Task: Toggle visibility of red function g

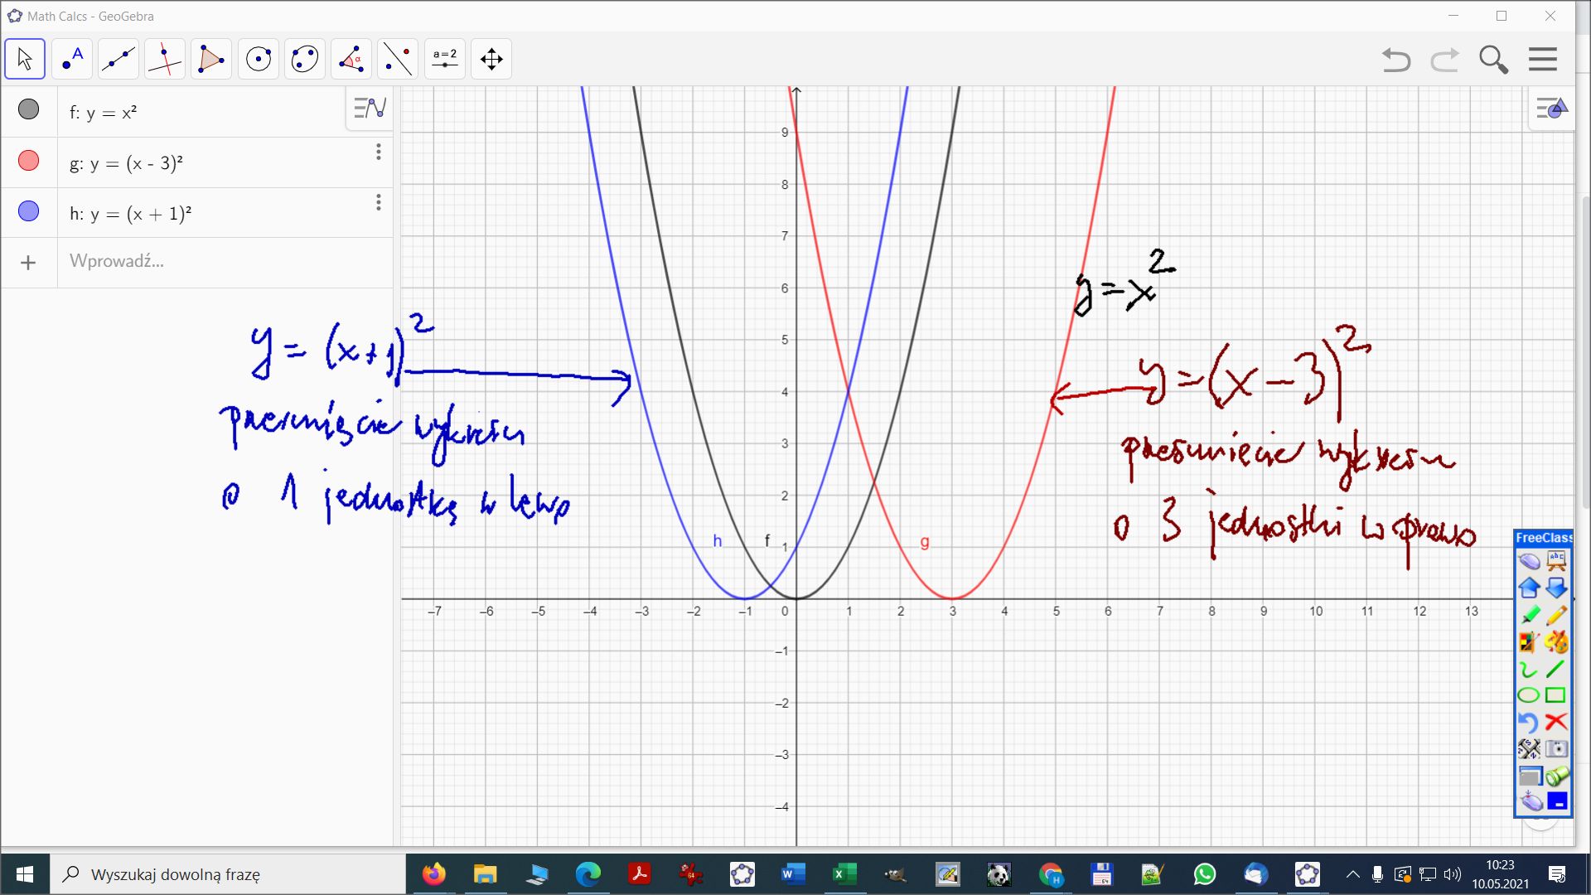Action: pos(28,161)
